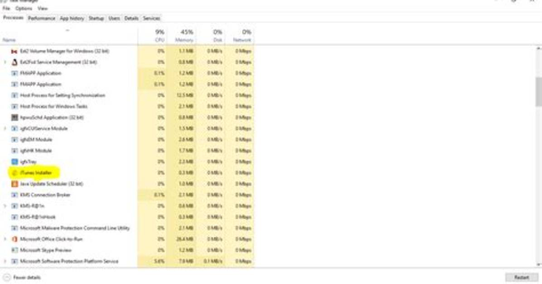
Task: Click the igfxCUIService Module icon
Action: click(14, 128)
